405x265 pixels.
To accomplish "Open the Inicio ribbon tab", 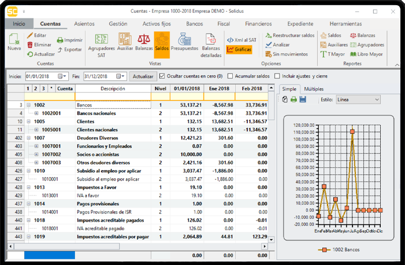I will [19, 24].
